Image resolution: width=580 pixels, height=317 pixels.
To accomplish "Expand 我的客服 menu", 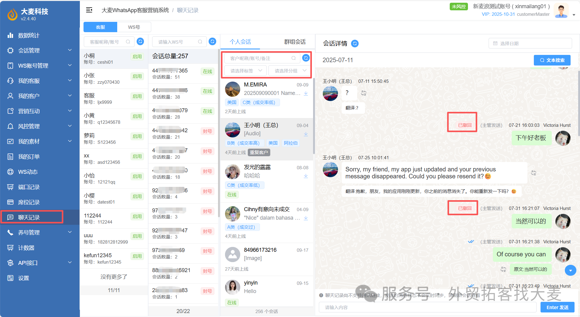I will tap(40, 81).
